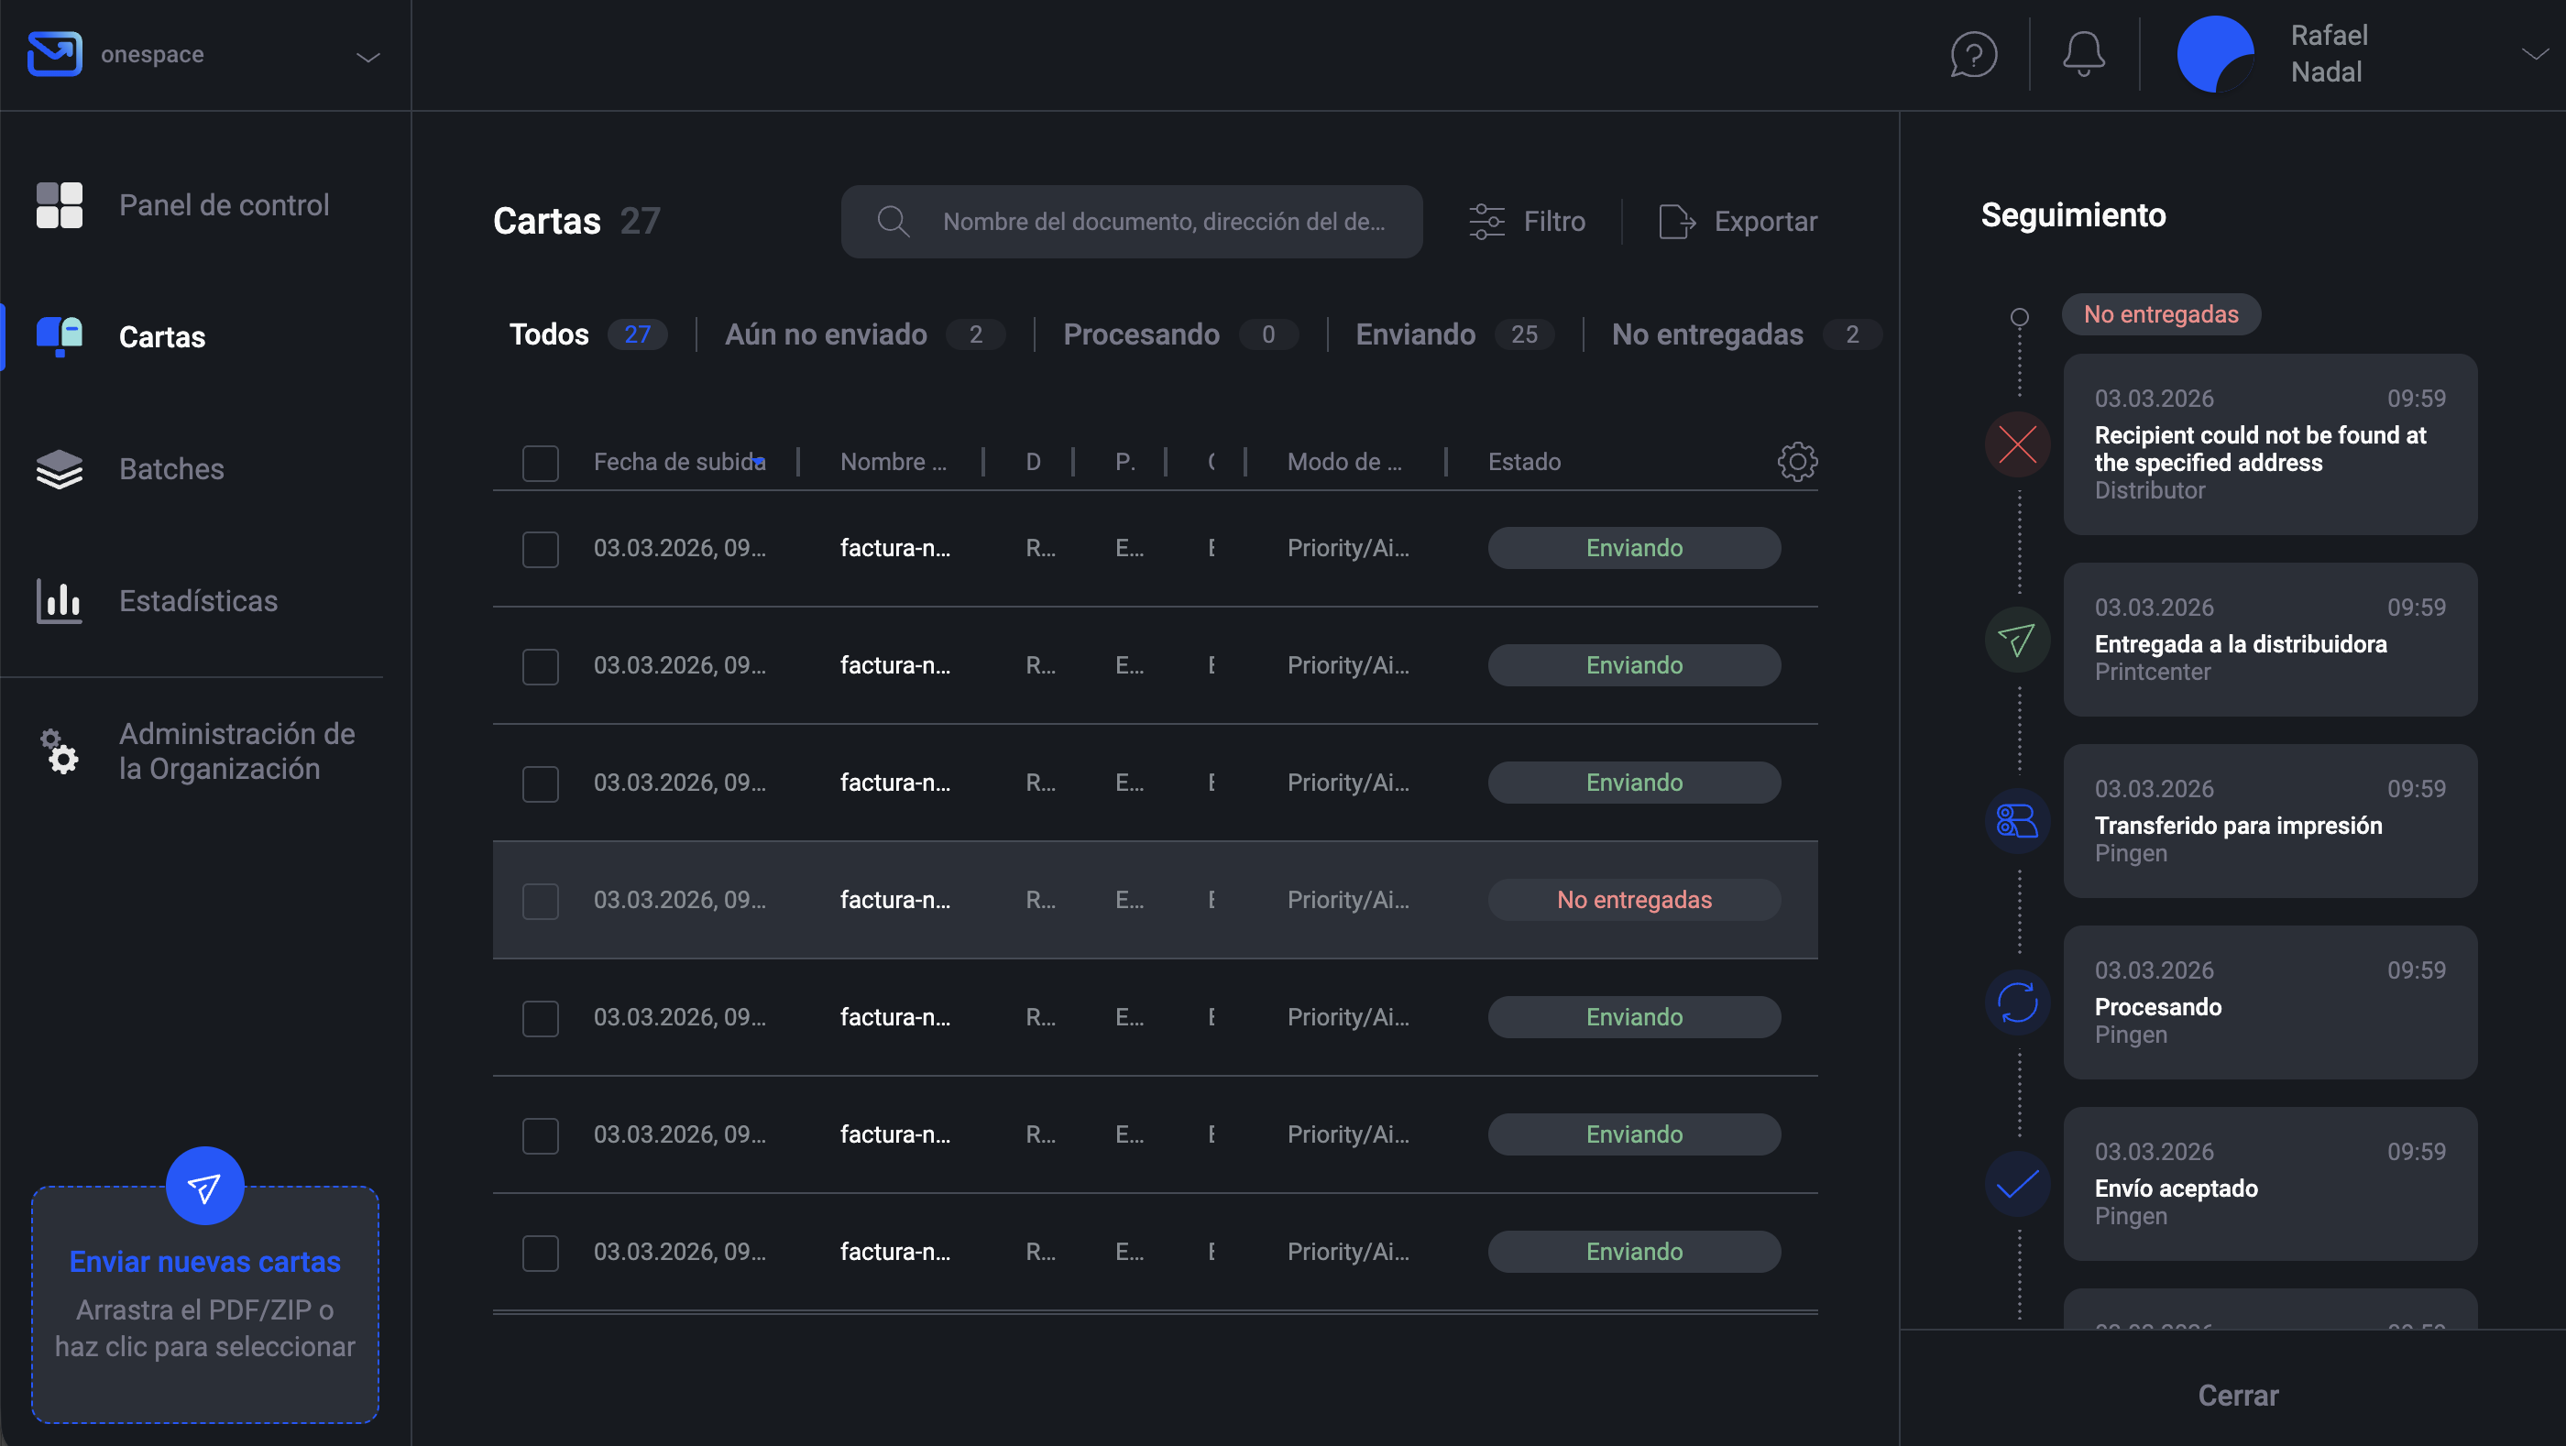Image resolution: width=2566 pixels, height=1446 pixels.
Task: Click the blue paper plane upload icon
Action: click(204, 1186)
